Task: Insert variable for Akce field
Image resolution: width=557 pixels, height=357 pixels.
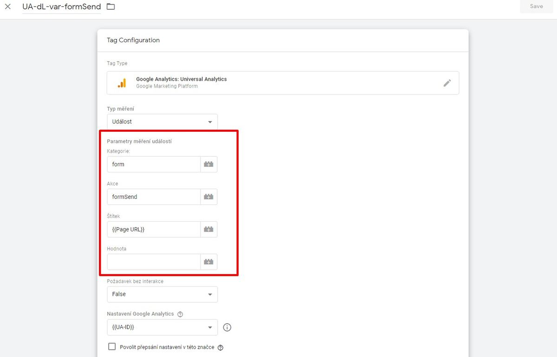Action: point(209,197)
